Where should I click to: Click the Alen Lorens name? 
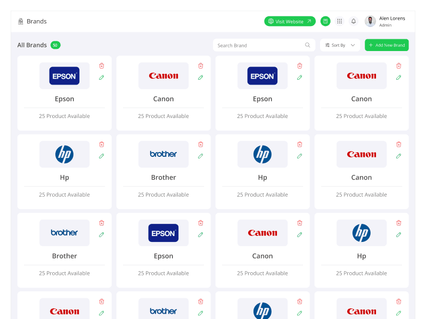click(392, 18)
